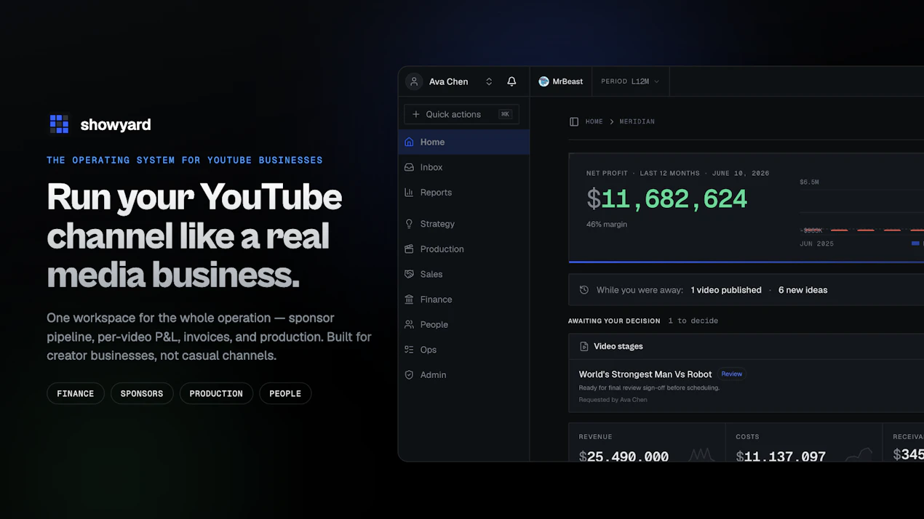Open the Finance sidebar item
Image resolution: width=924 pixels, height=519 pixels.
pos(464,299)
